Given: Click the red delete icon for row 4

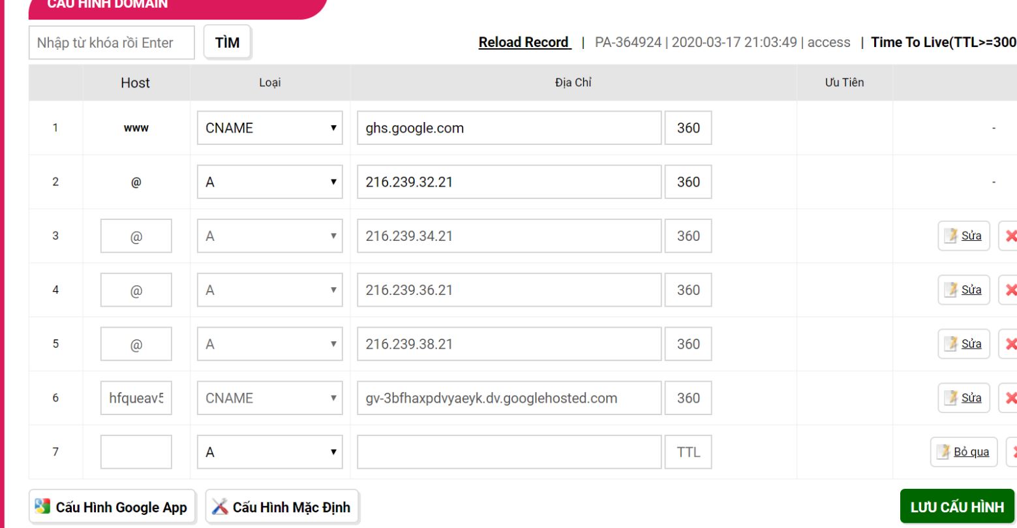Looking at the screenshot, I should (1010, 290).
